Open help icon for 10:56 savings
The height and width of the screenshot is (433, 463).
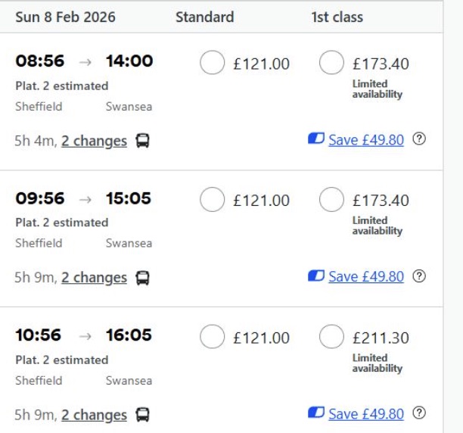point(419,413)
